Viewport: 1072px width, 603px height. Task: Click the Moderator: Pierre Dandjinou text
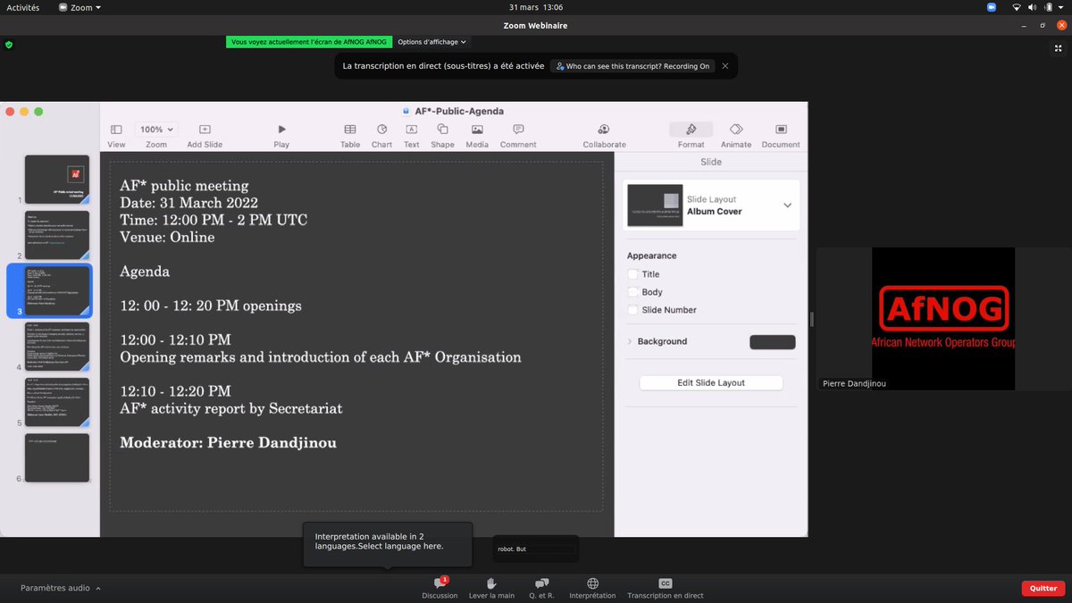coord(228,442)
